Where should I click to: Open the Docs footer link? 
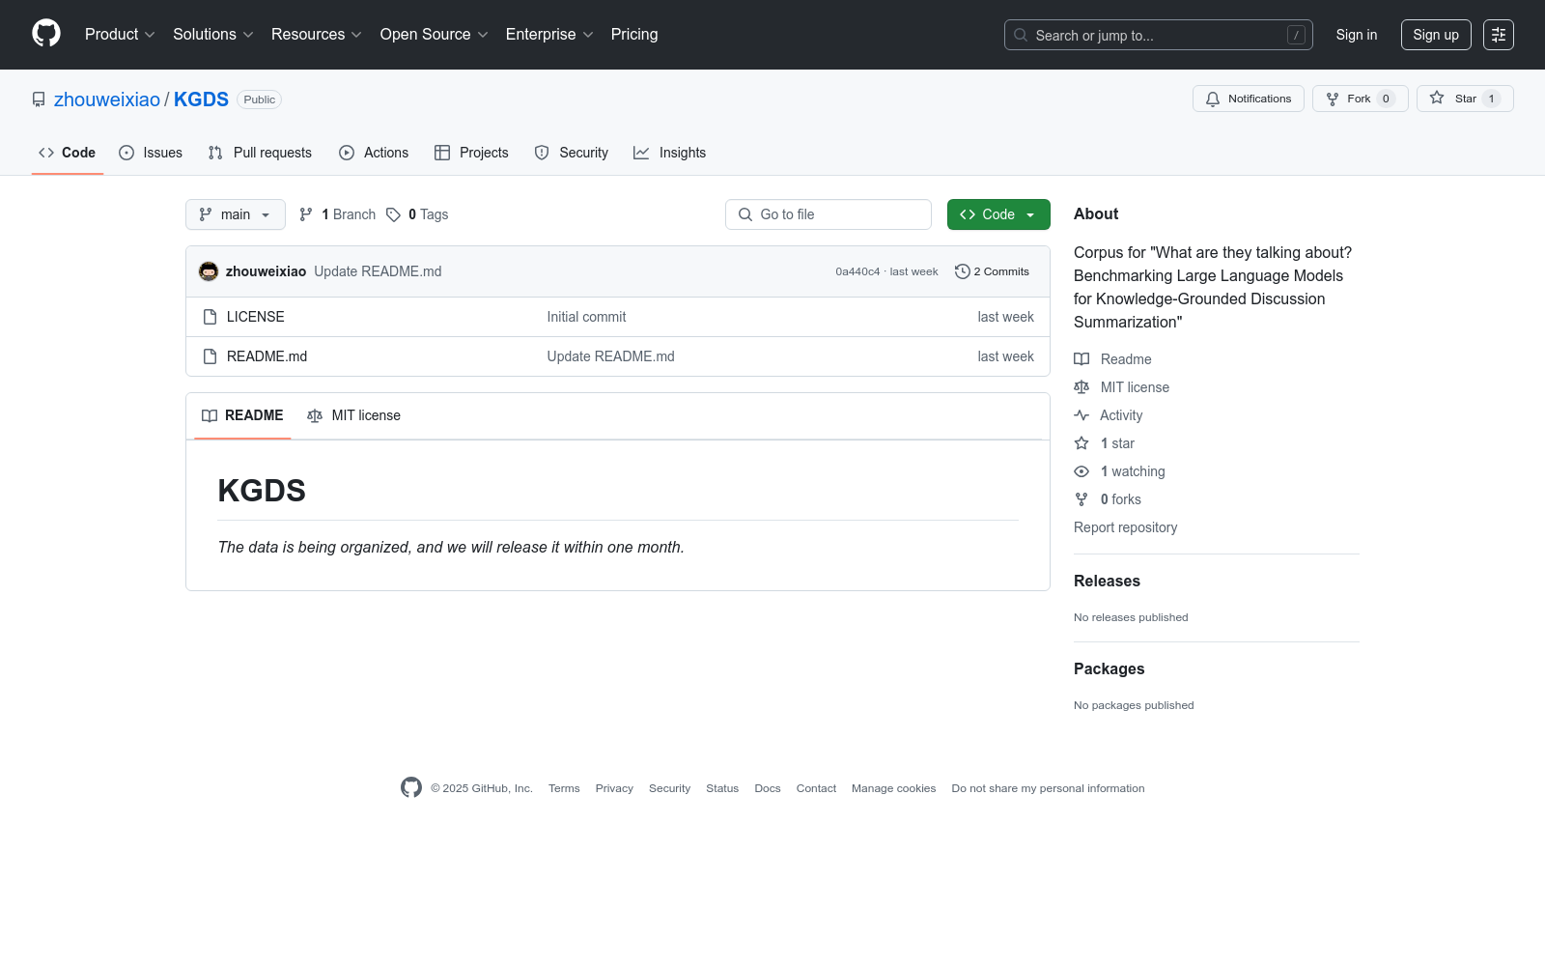tap(768, 788)
